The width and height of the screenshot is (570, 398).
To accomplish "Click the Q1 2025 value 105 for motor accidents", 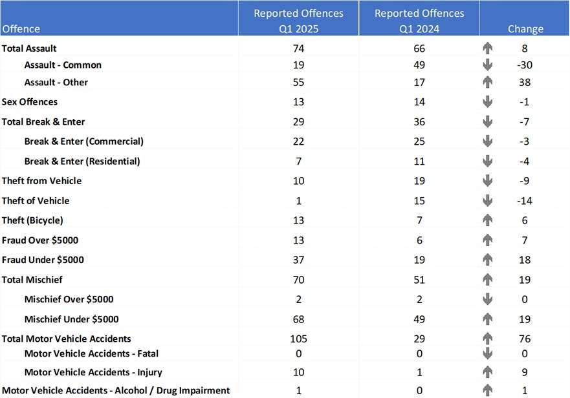I will [x=298, y=339].
